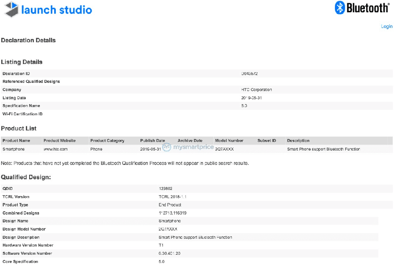The image size is (394, 265).
Task: Click the Subset ID column header
Action: tap(267, 141)
